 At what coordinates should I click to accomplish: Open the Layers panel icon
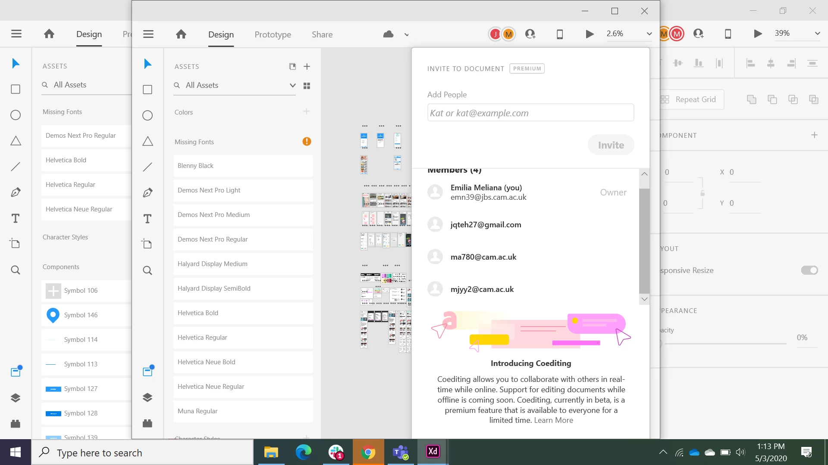coord(147,397)
